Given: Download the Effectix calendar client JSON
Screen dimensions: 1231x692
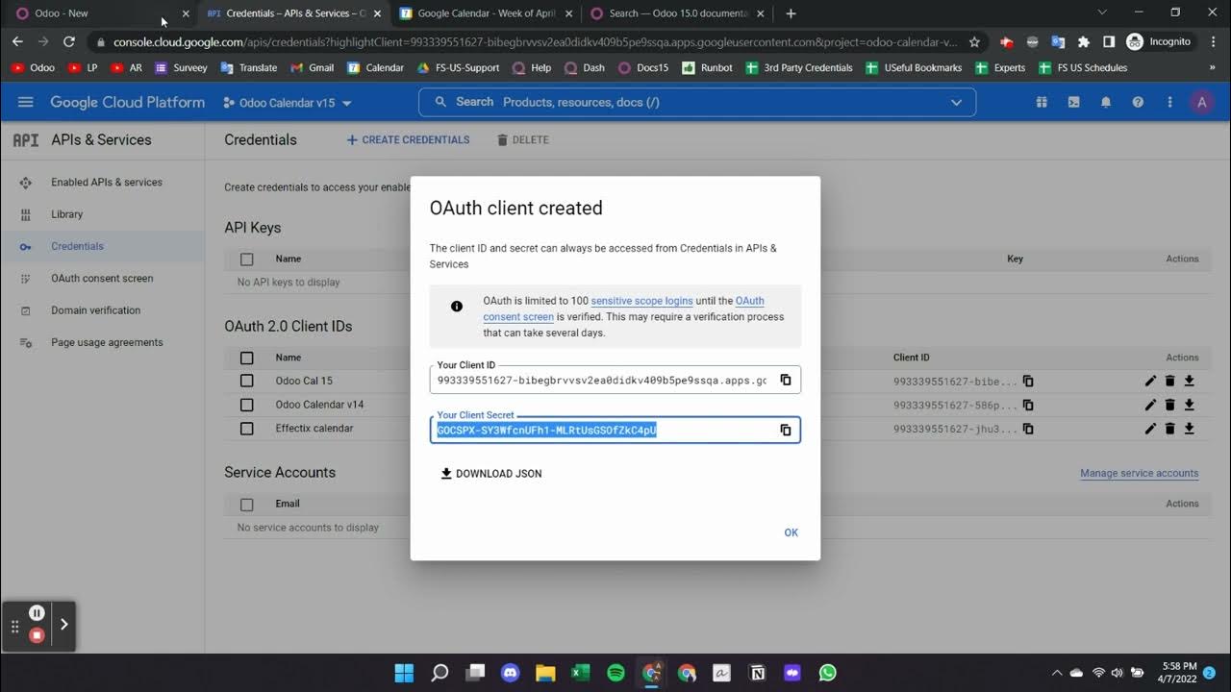Looking at the screenshot, I should point(1189,429).
